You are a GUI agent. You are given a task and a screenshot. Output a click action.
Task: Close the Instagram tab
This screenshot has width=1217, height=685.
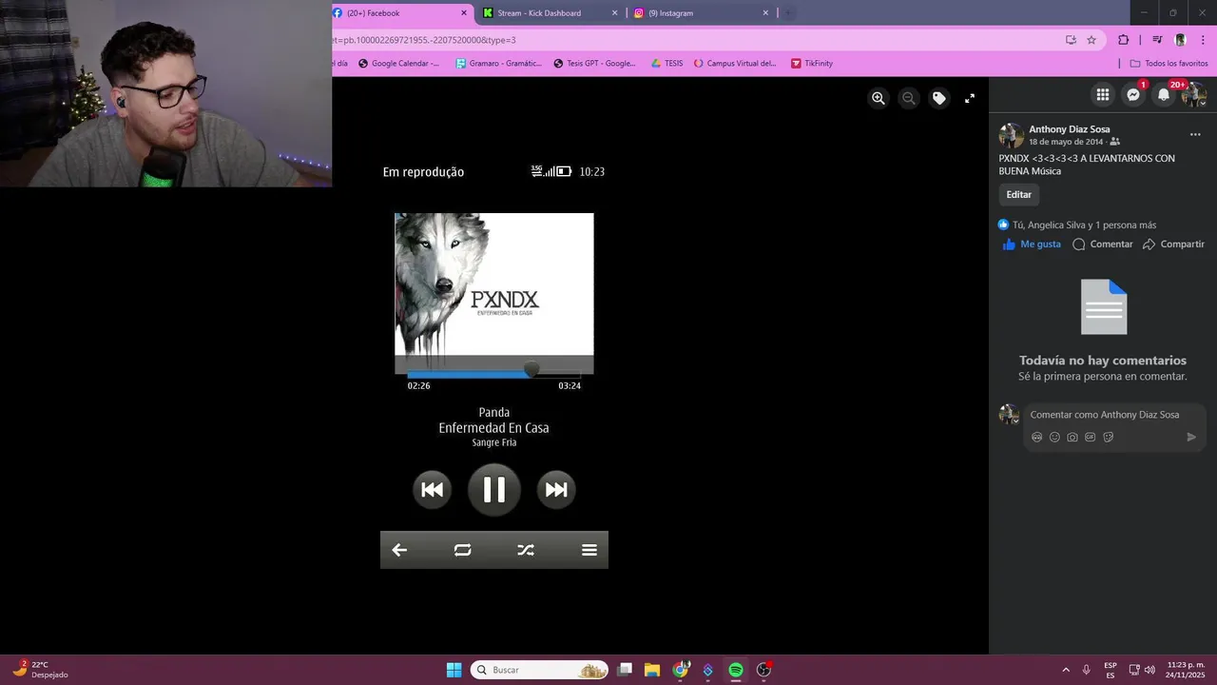(765, 13)
